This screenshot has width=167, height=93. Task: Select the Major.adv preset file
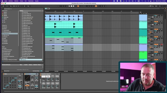click(x=26, y=25)
